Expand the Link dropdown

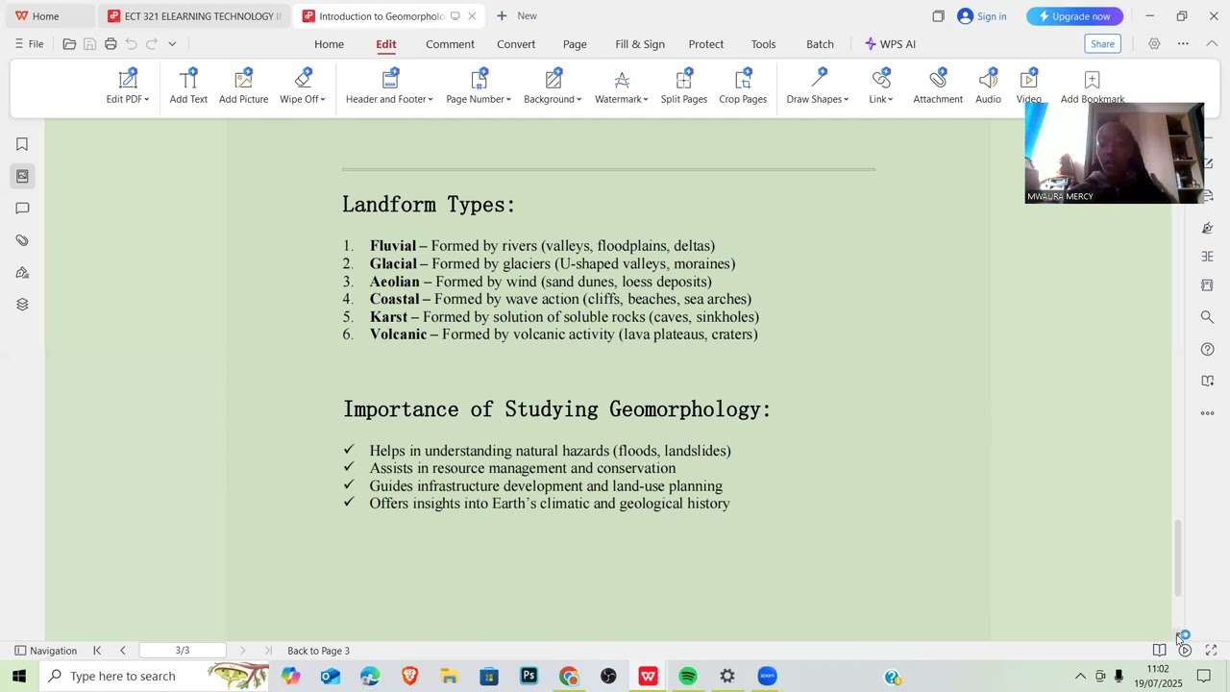(x=881, y=86)
